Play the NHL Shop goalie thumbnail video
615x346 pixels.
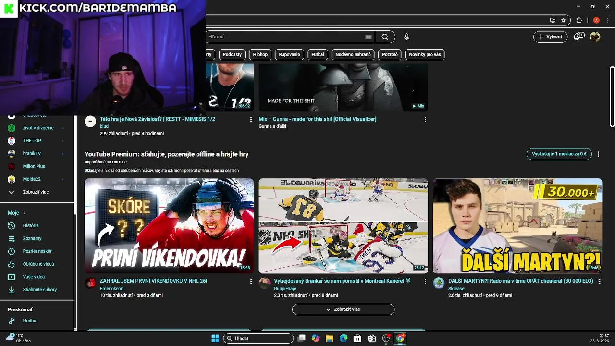343,226
